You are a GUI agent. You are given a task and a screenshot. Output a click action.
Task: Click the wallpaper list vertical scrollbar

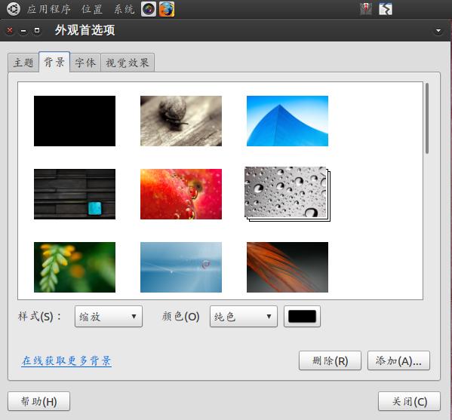[427, 118]
